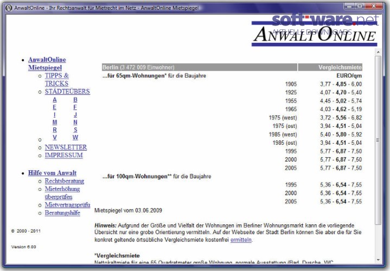Select city letter S
The width and height of the screenshot is (390, 271).
coord(75,130)
